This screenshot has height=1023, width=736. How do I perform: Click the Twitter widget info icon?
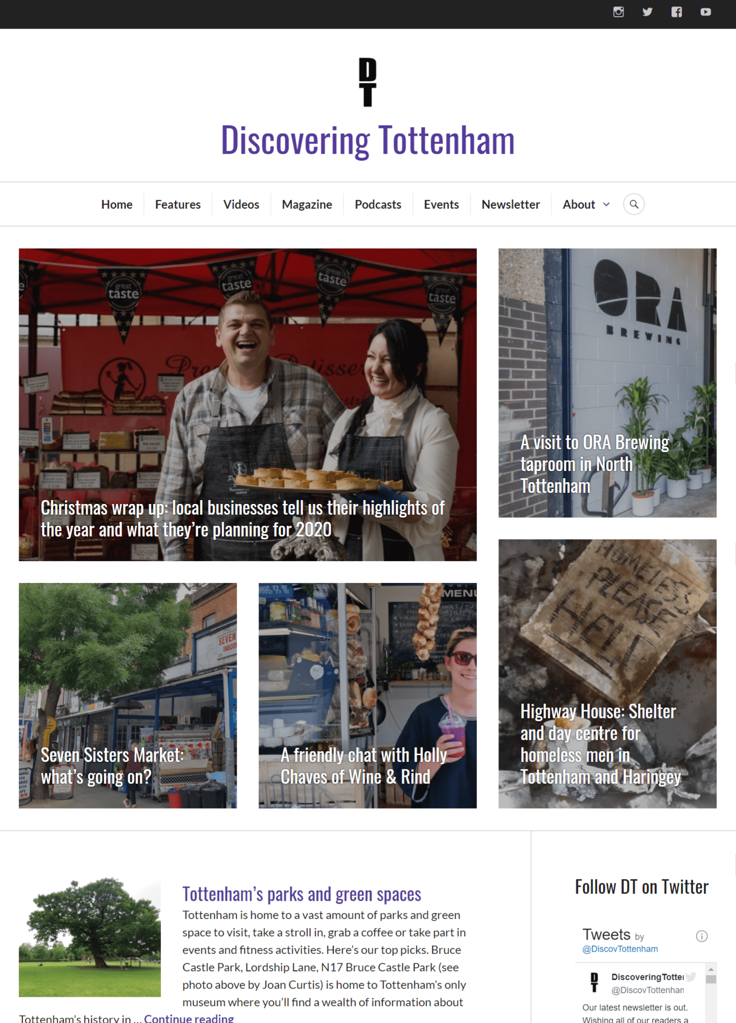point(702,936)
